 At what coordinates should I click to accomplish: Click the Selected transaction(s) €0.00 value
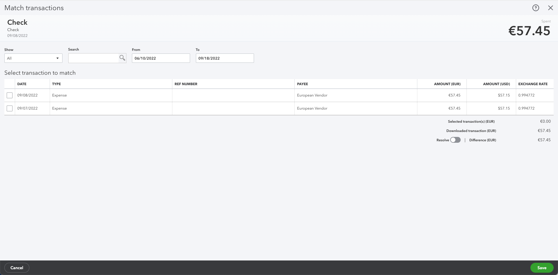tap(545, 122)
